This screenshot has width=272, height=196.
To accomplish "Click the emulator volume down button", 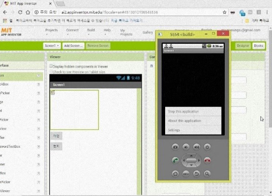I will click(186, 147).
